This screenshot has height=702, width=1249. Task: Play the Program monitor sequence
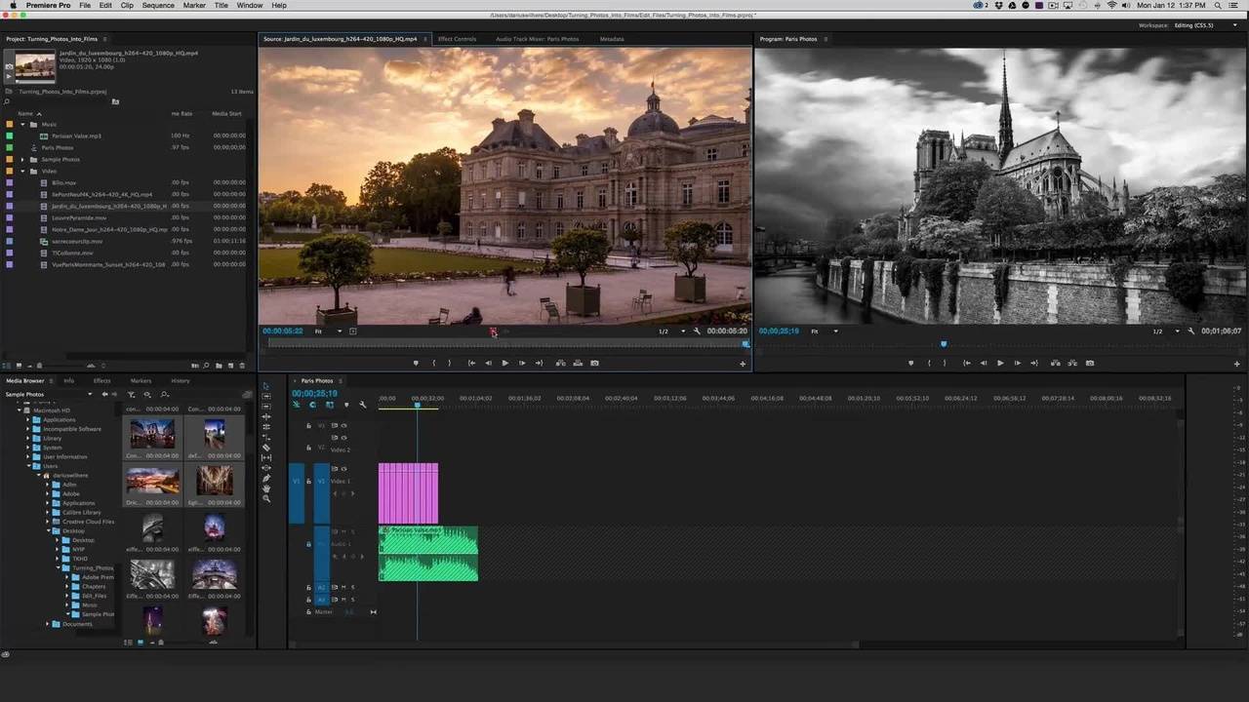point(1000,363)
